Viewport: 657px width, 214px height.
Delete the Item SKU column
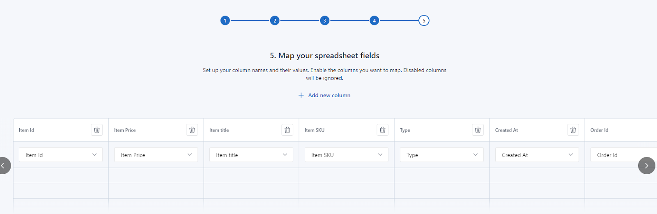(x=383, y=130)
